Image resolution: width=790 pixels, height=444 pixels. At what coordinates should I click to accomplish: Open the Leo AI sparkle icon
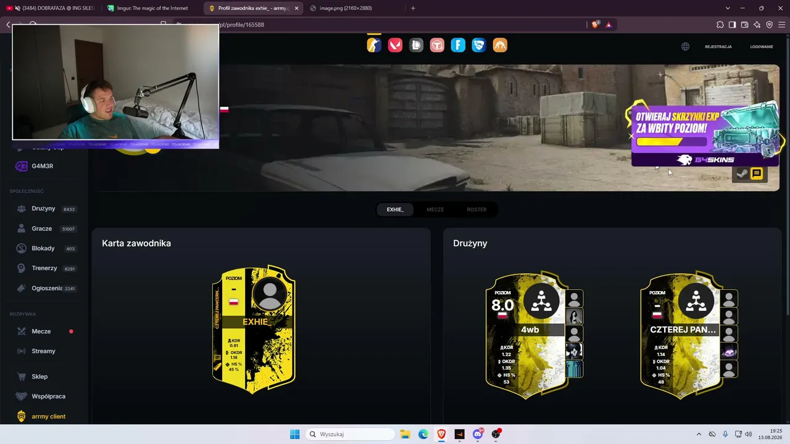(757, 25)
